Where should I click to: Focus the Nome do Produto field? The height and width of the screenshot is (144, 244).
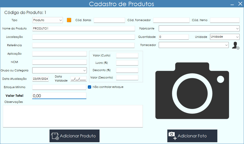point(84,28)
